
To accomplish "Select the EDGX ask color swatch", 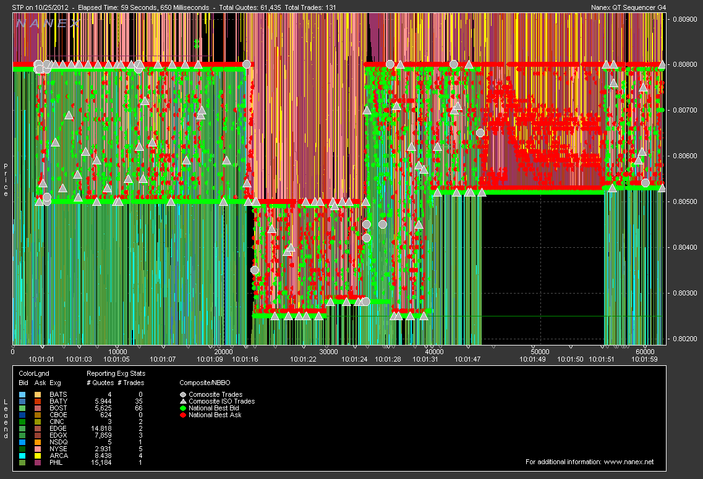I will click(x=38, y=436).
